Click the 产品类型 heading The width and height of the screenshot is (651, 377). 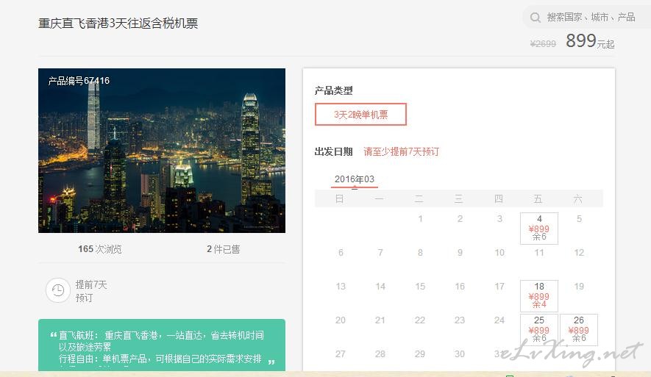333,90
